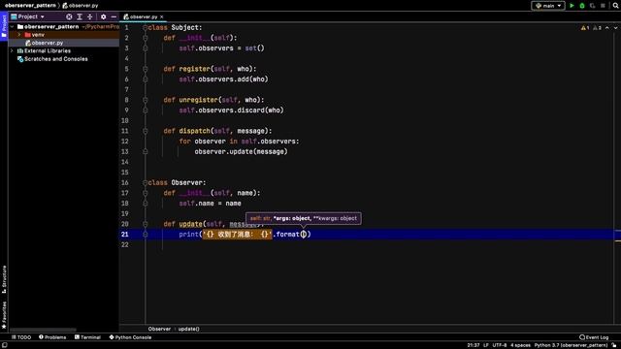
Task: Open the main run configuration dropdown
Action: click(x=547, y=6)
